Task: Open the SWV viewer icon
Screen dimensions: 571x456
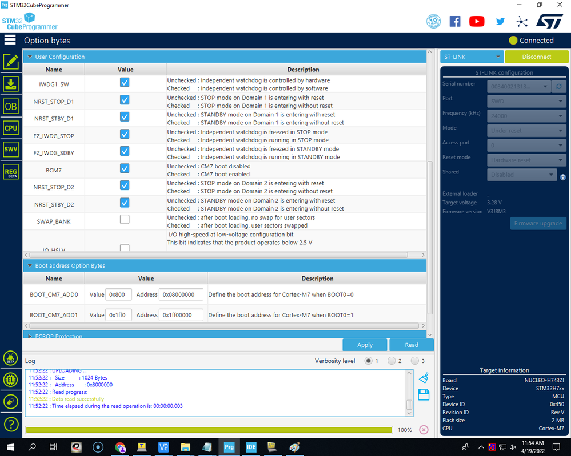Action: coord(11,149)
